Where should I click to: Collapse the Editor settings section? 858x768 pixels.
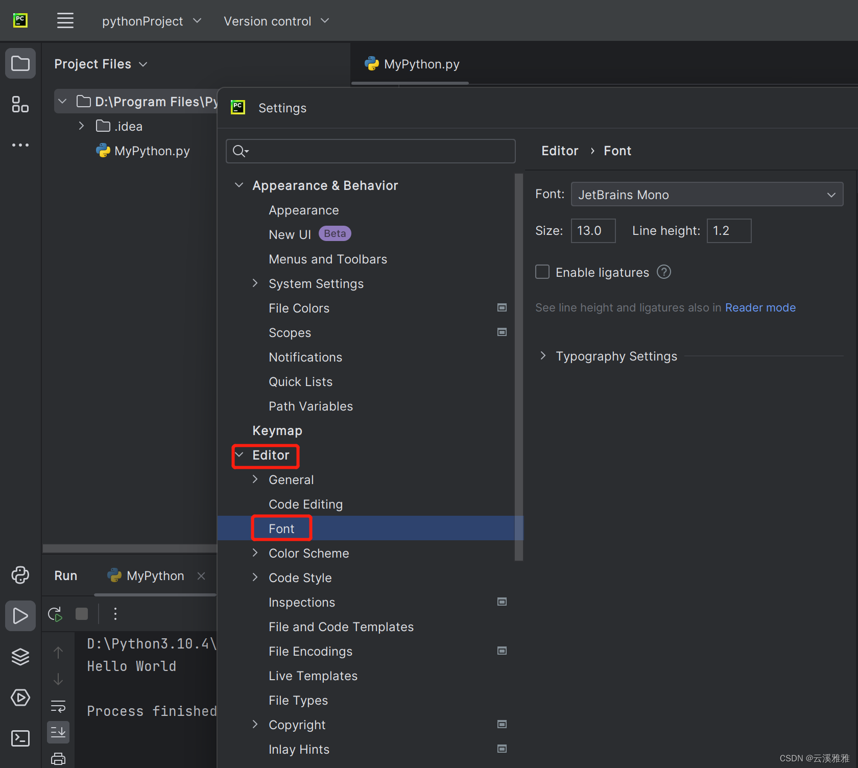[239, 455]
